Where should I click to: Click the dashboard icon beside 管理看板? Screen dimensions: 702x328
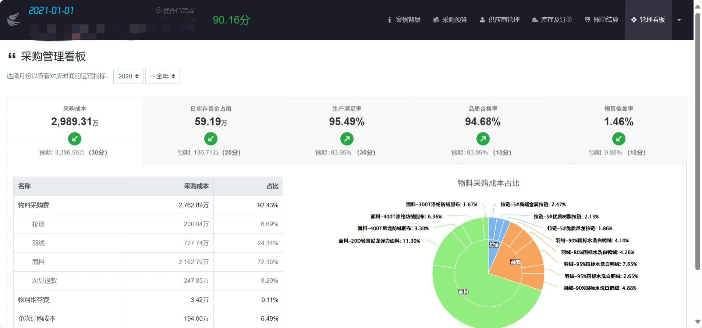coord(634,20)
